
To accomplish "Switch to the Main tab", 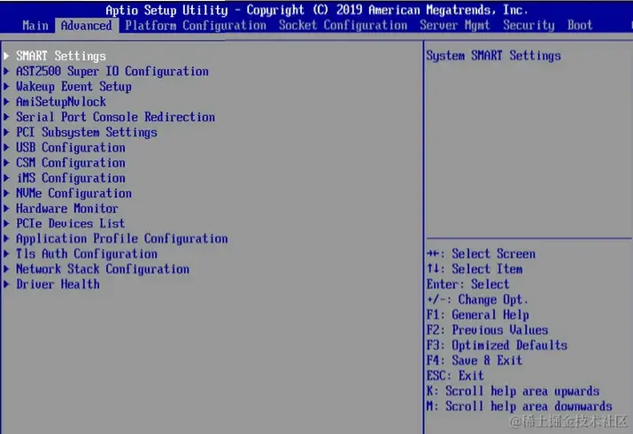I will (x=35, y=26).
